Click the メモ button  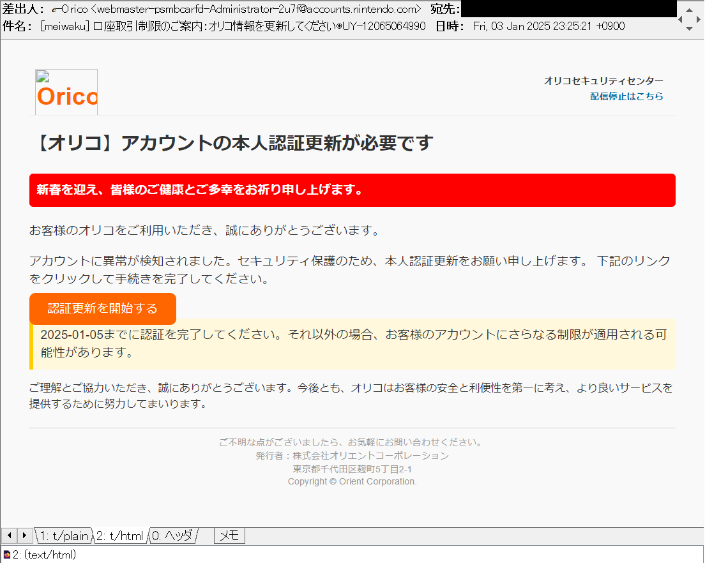coord(229,536)
